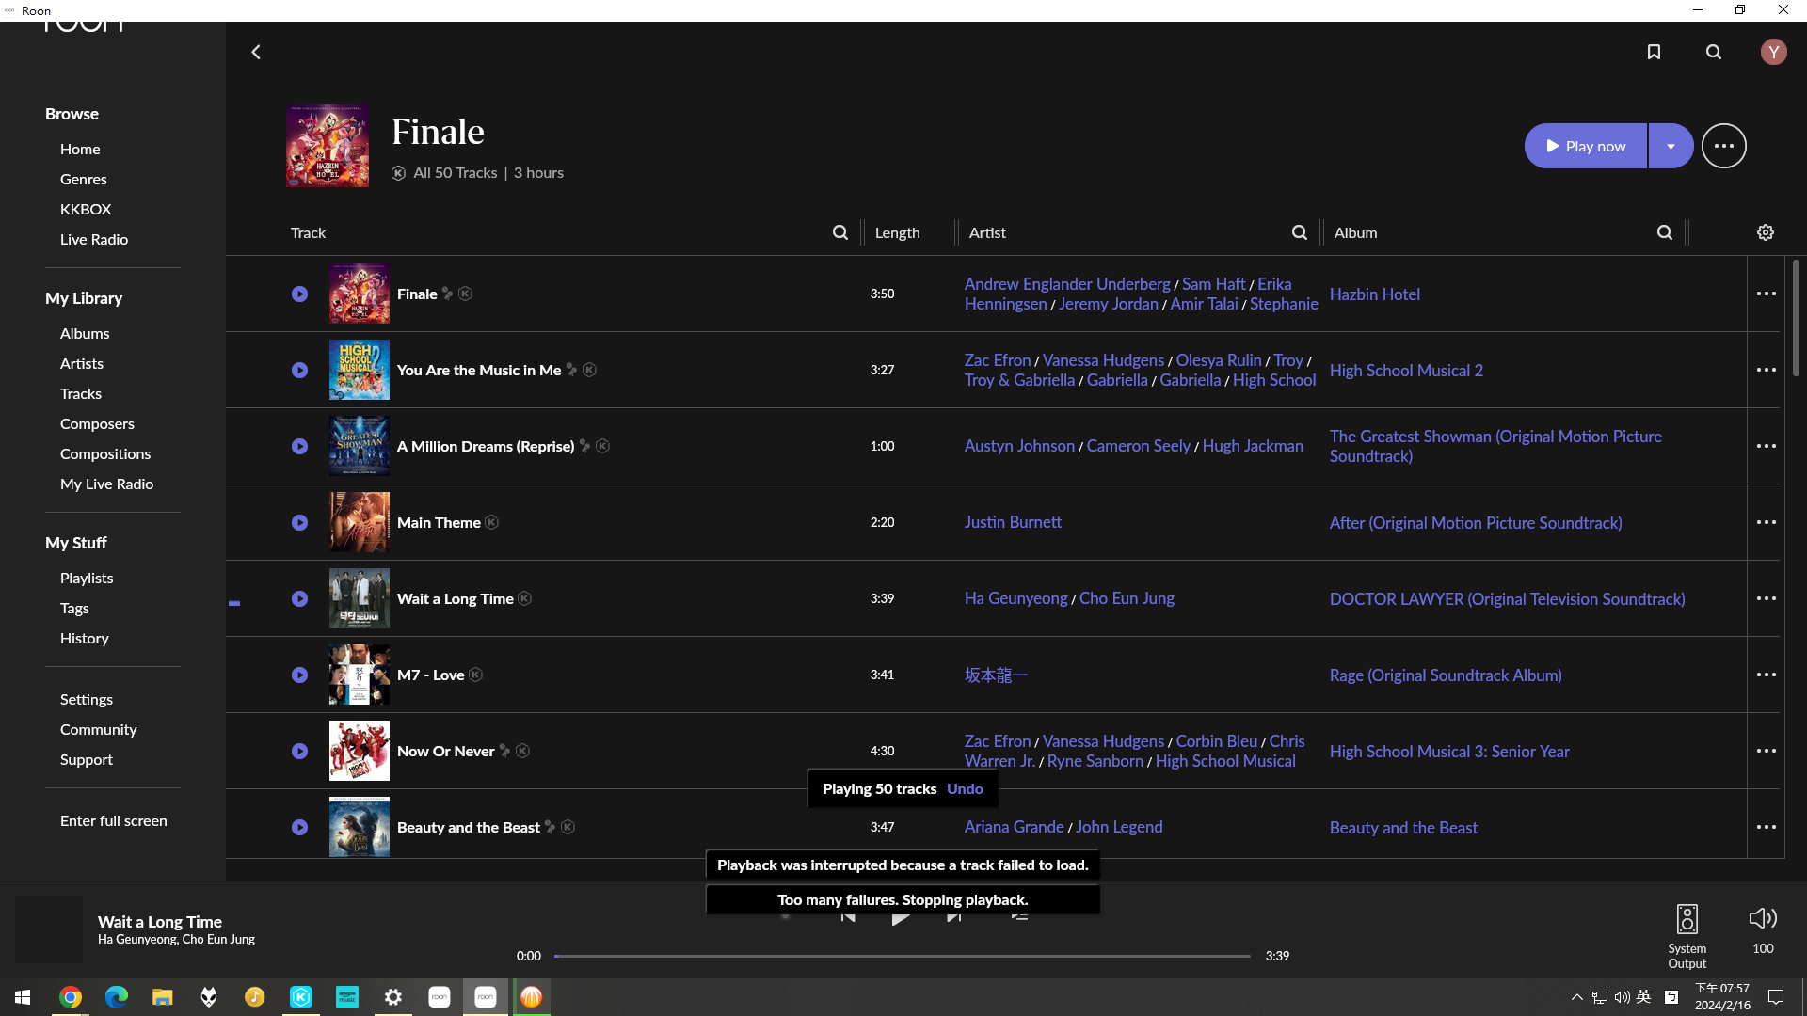
Task: Play the Finale track row
Action: (x=299, y=294)
